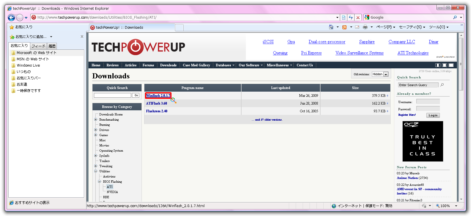The image size is (471, 216).
Task: Open the Winflash 2.0.1.7 download link
Action: click(158, 96)
